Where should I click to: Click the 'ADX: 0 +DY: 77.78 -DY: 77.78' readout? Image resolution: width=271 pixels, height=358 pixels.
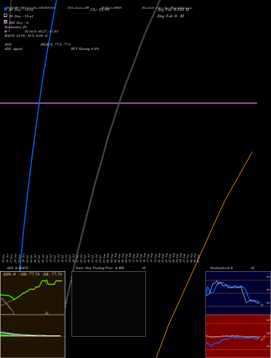[32, 274]
